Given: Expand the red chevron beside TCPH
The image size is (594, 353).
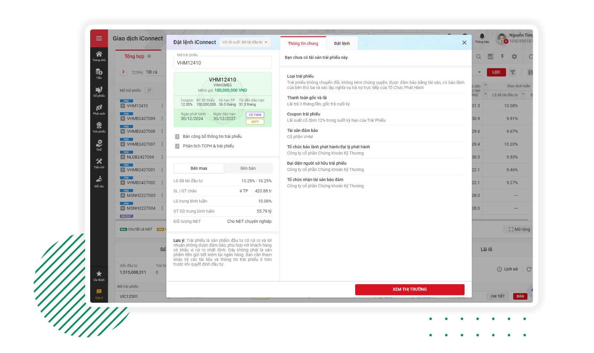Looking at the screenshot, I should (x=123, y=72).
